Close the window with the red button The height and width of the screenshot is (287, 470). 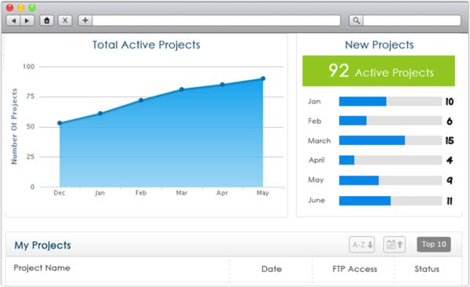(10, 8)
